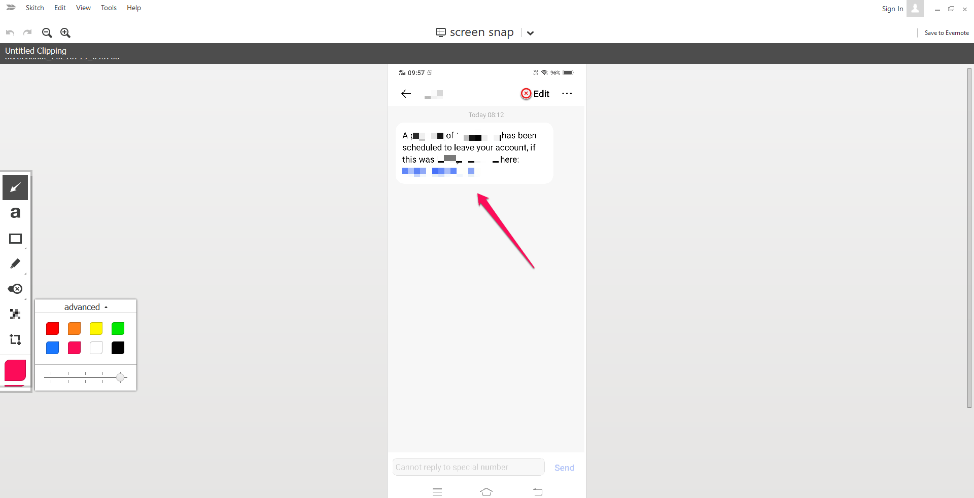Click the three-dot more options icon
974x498 pixels.
pos(567,94)
